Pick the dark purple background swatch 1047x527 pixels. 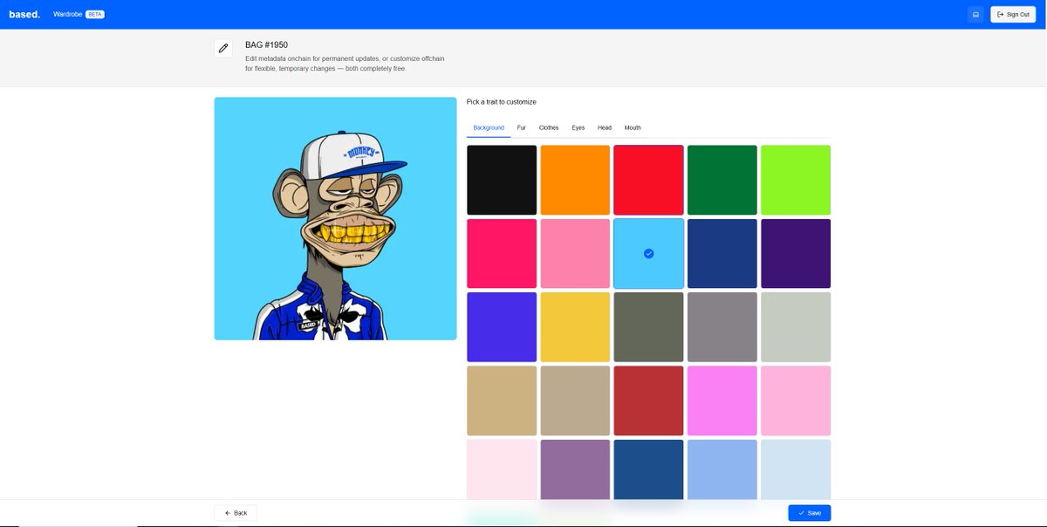point(796,253)
